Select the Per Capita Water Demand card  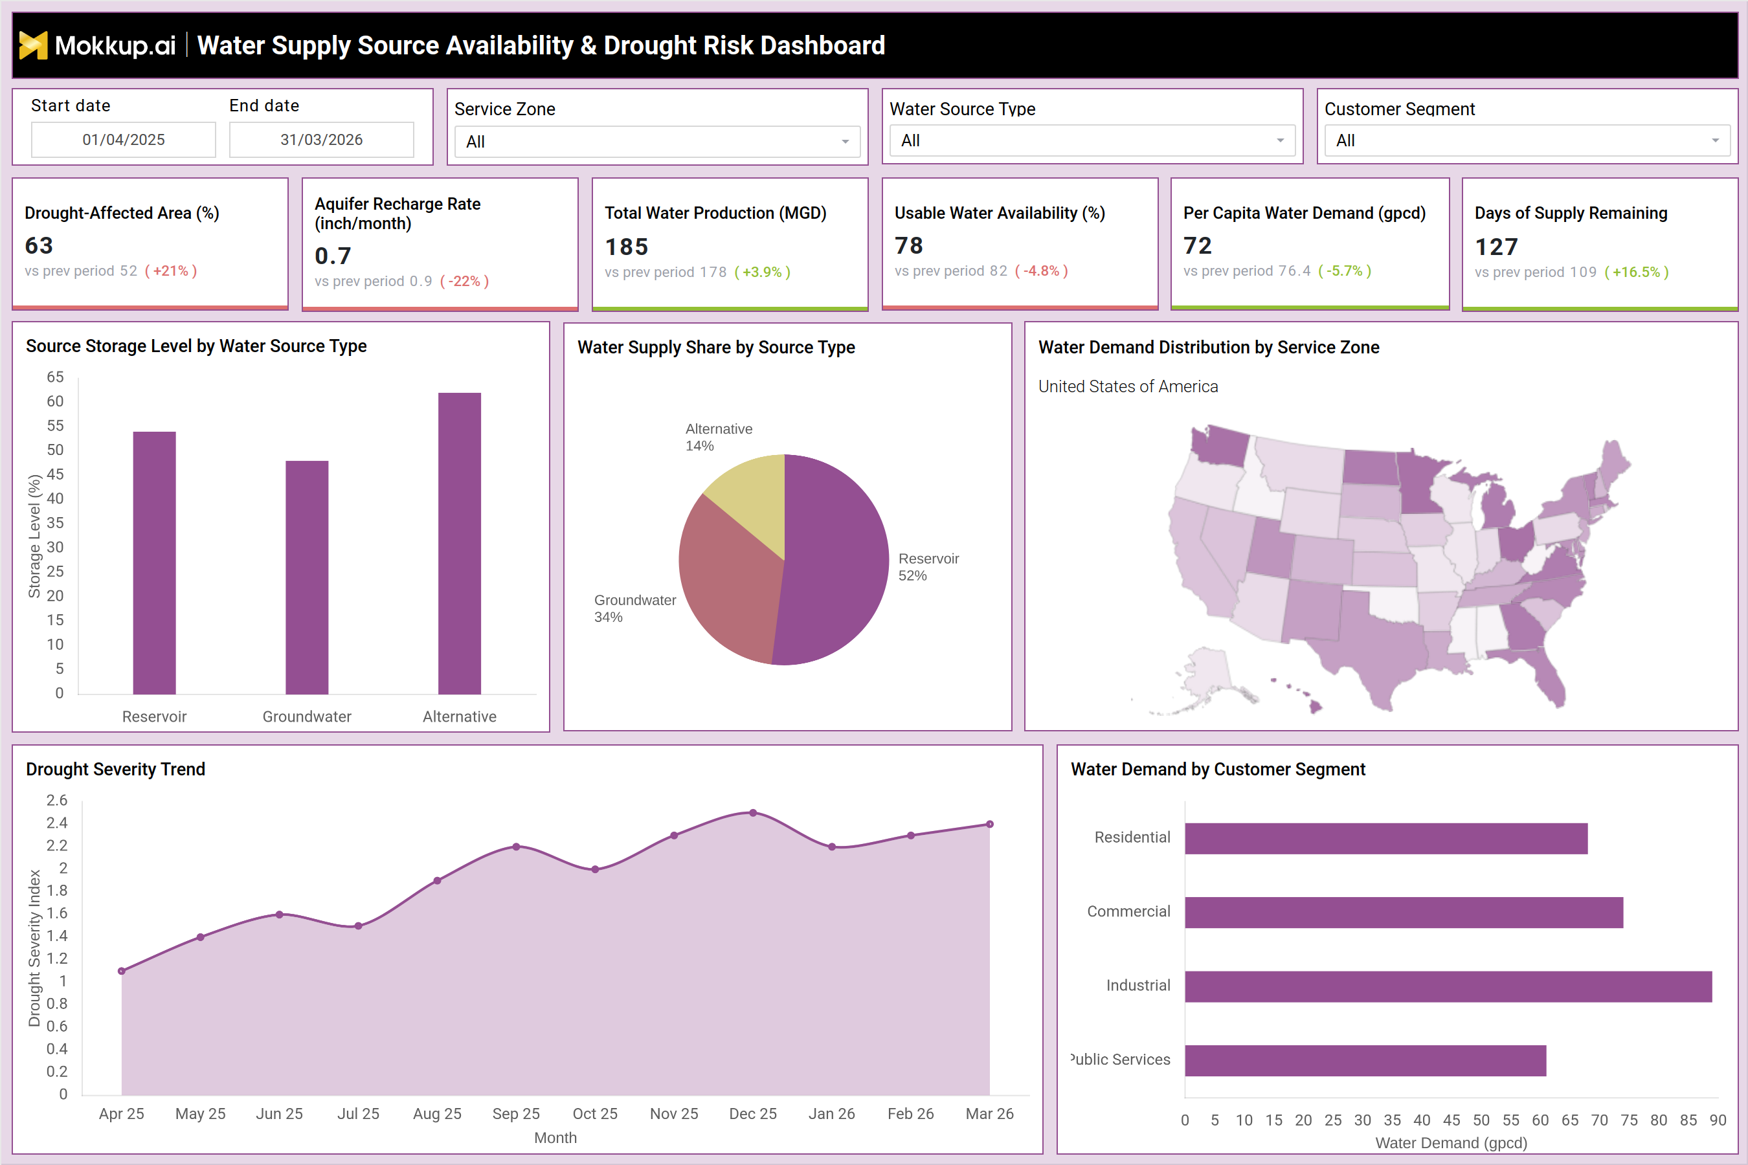pos(1310,244)
